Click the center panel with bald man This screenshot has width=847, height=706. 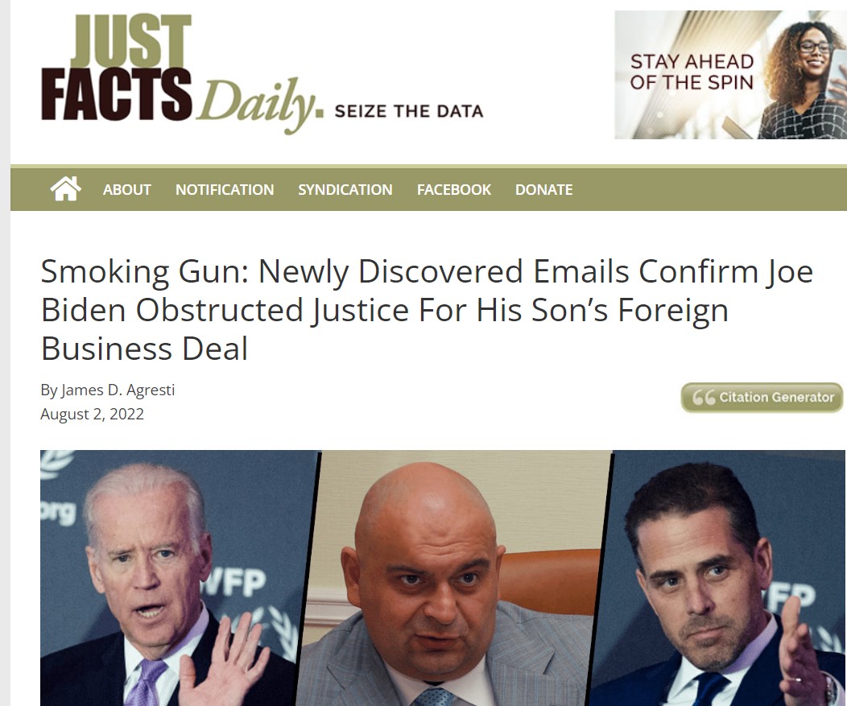tap(454, 578)
